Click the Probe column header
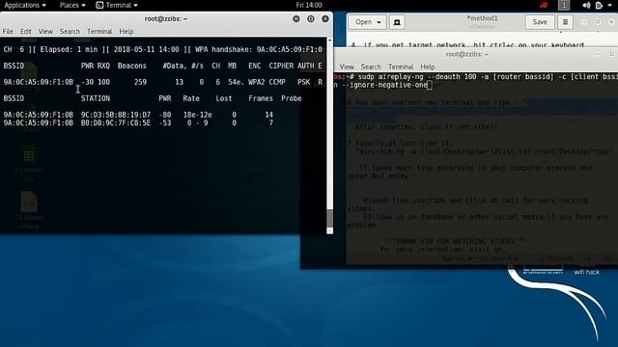This screenshot has height=347, width=618. coord(292,98)
